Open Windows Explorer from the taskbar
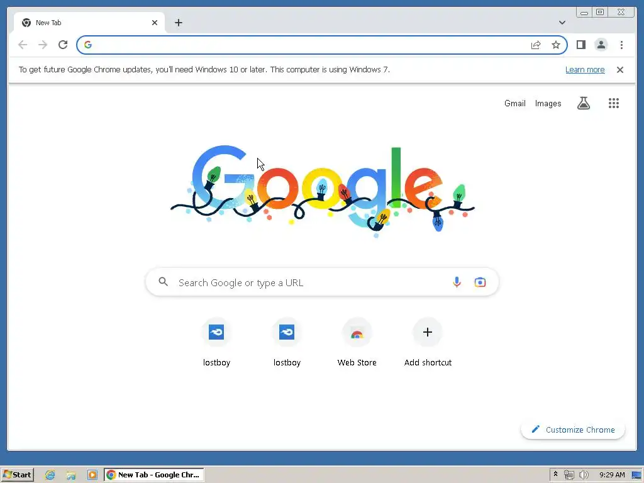644x483 pixels. tap(71, 475)
